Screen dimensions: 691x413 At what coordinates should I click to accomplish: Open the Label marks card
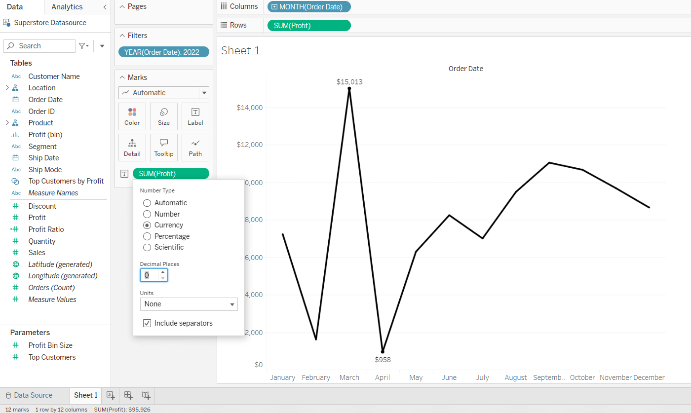(195, 116)
